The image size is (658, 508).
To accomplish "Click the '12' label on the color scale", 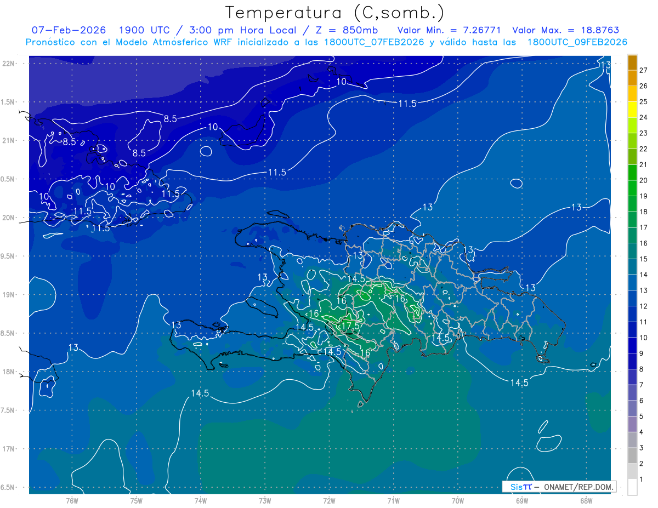I will 644,306.
